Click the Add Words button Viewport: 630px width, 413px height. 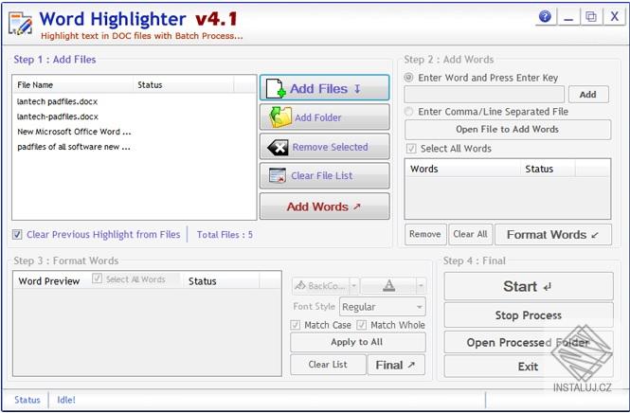click(x=325, y=206)
